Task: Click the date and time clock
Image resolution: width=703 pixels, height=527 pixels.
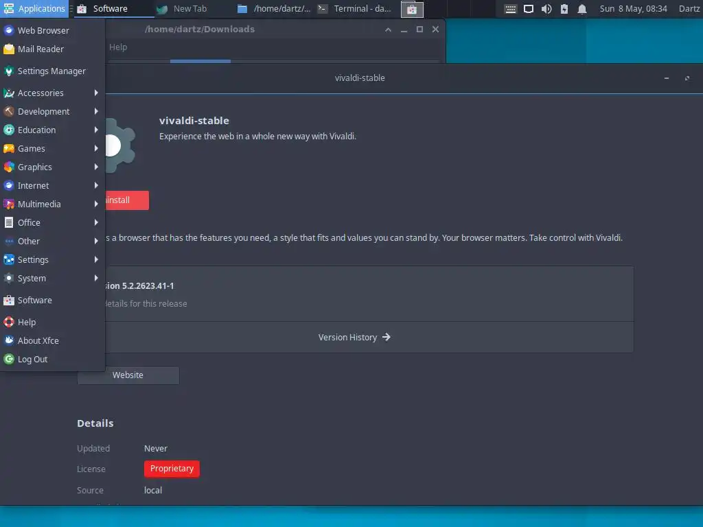Action: point(633,8)
